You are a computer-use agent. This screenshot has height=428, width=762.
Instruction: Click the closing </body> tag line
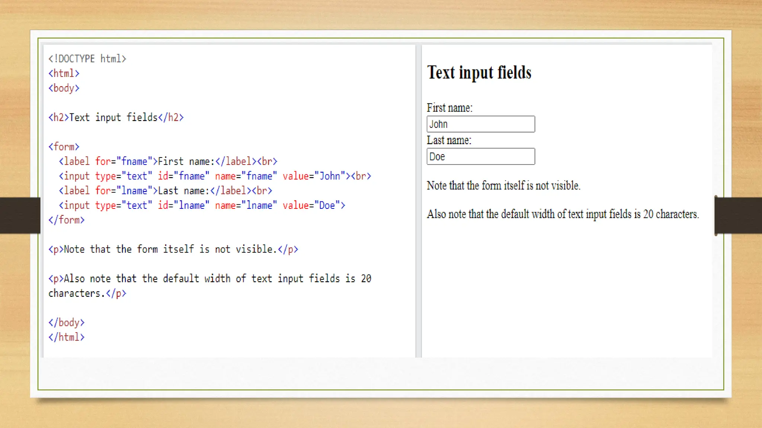click(66, 322)
